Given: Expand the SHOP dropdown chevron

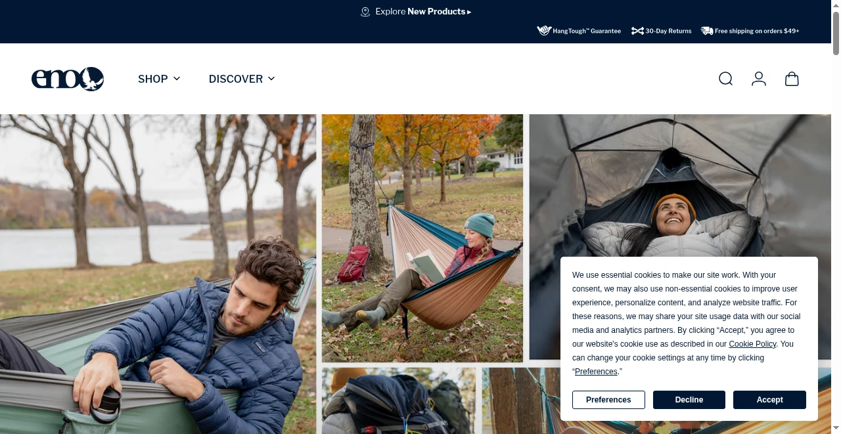Looking at the screenshot, I should [177, 79].
